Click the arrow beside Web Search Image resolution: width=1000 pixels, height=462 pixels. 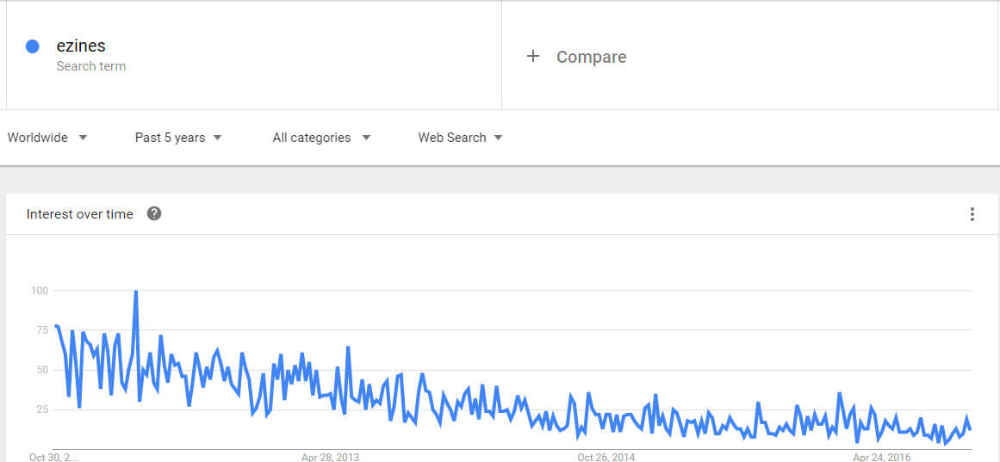(x=498, y=138)
